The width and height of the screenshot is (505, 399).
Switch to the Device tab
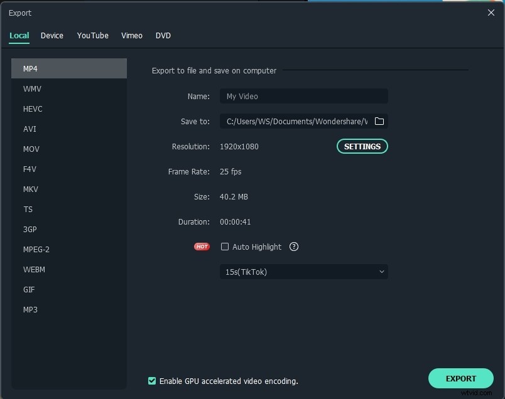click(x=52, y=36)
